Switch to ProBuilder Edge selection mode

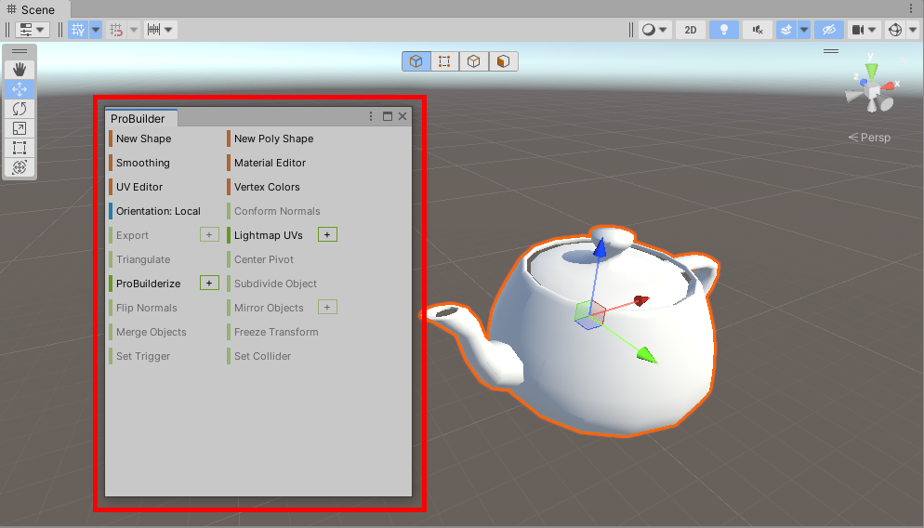[x=474, y=61]
